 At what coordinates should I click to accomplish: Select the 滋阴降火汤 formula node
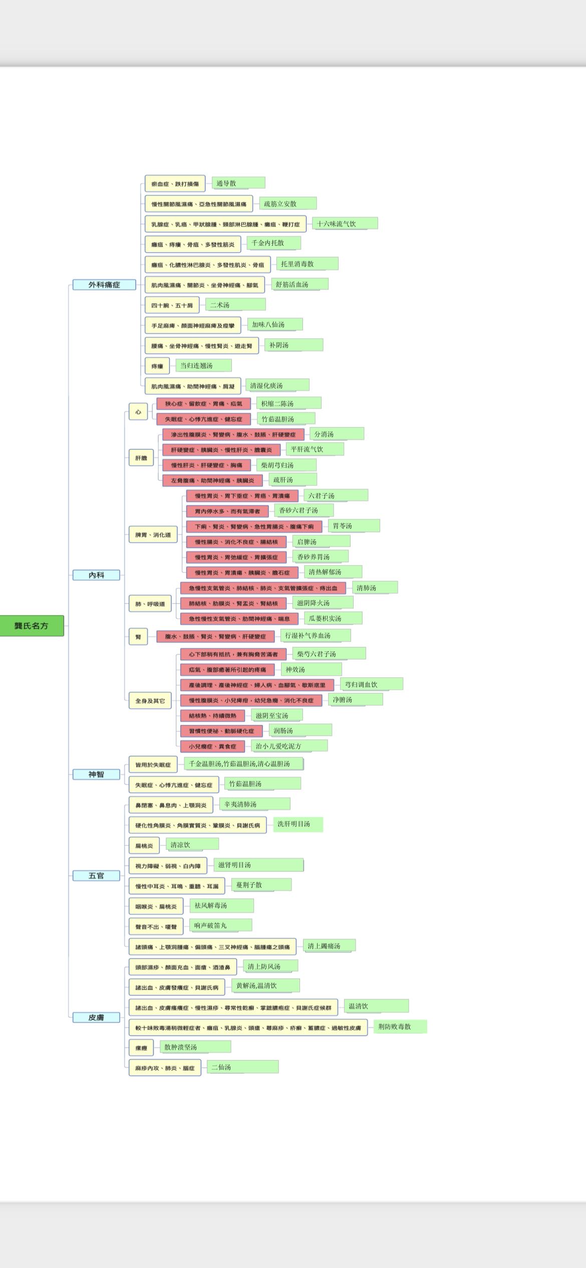(x=323, y=602)
